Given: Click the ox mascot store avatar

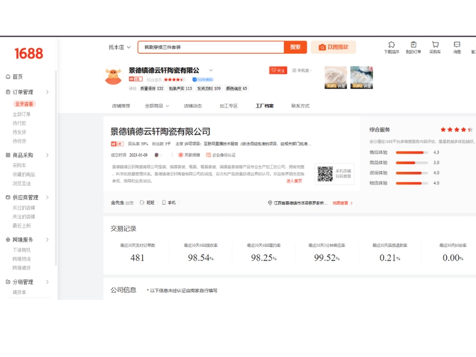Looking at the screenshot, I should (x=112, y=75).
